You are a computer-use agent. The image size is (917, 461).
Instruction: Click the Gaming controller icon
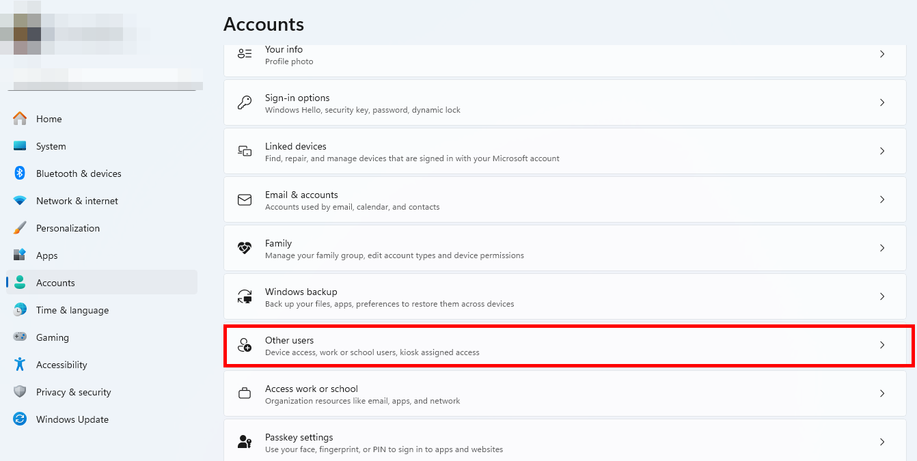[x=20, y=337]
